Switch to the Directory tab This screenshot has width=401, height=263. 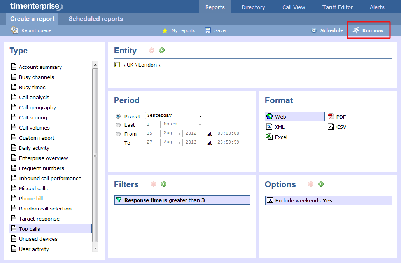pyautogui.click(x=253, y=7)
